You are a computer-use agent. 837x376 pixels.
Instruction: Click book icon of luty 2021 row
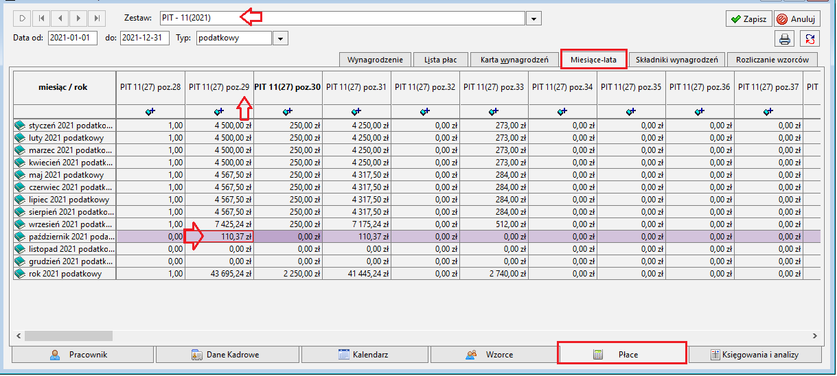[x=21, y=138]
